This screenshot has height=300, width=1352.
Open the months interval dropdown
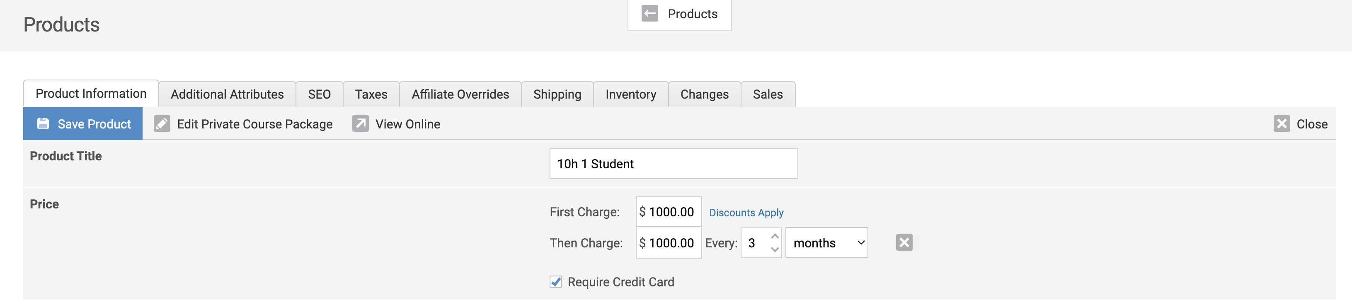point(826,243)
